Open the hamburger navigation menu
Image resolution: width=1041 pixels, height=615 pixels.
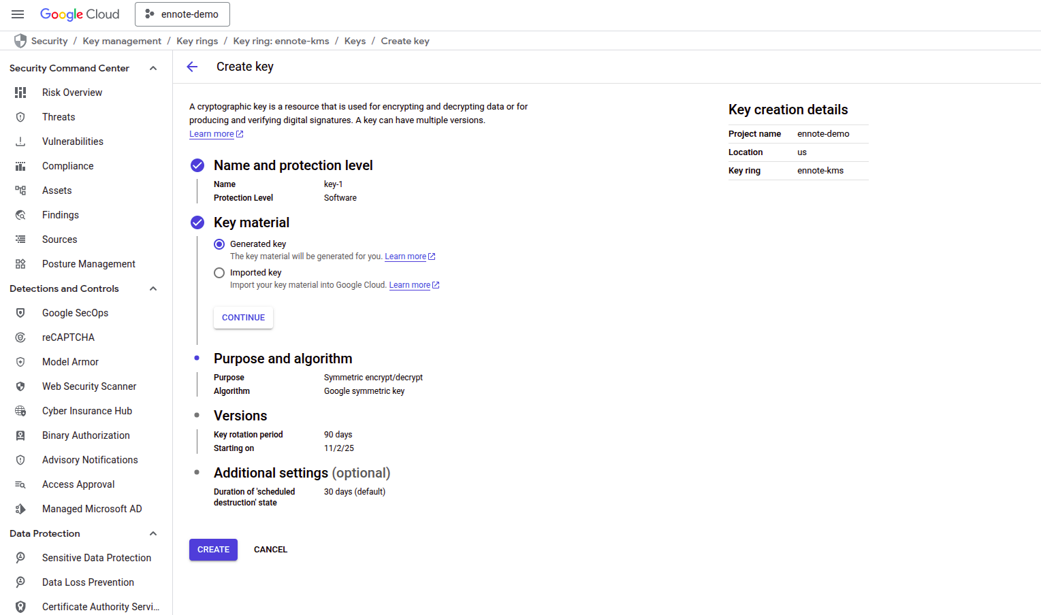click(18, 14)
